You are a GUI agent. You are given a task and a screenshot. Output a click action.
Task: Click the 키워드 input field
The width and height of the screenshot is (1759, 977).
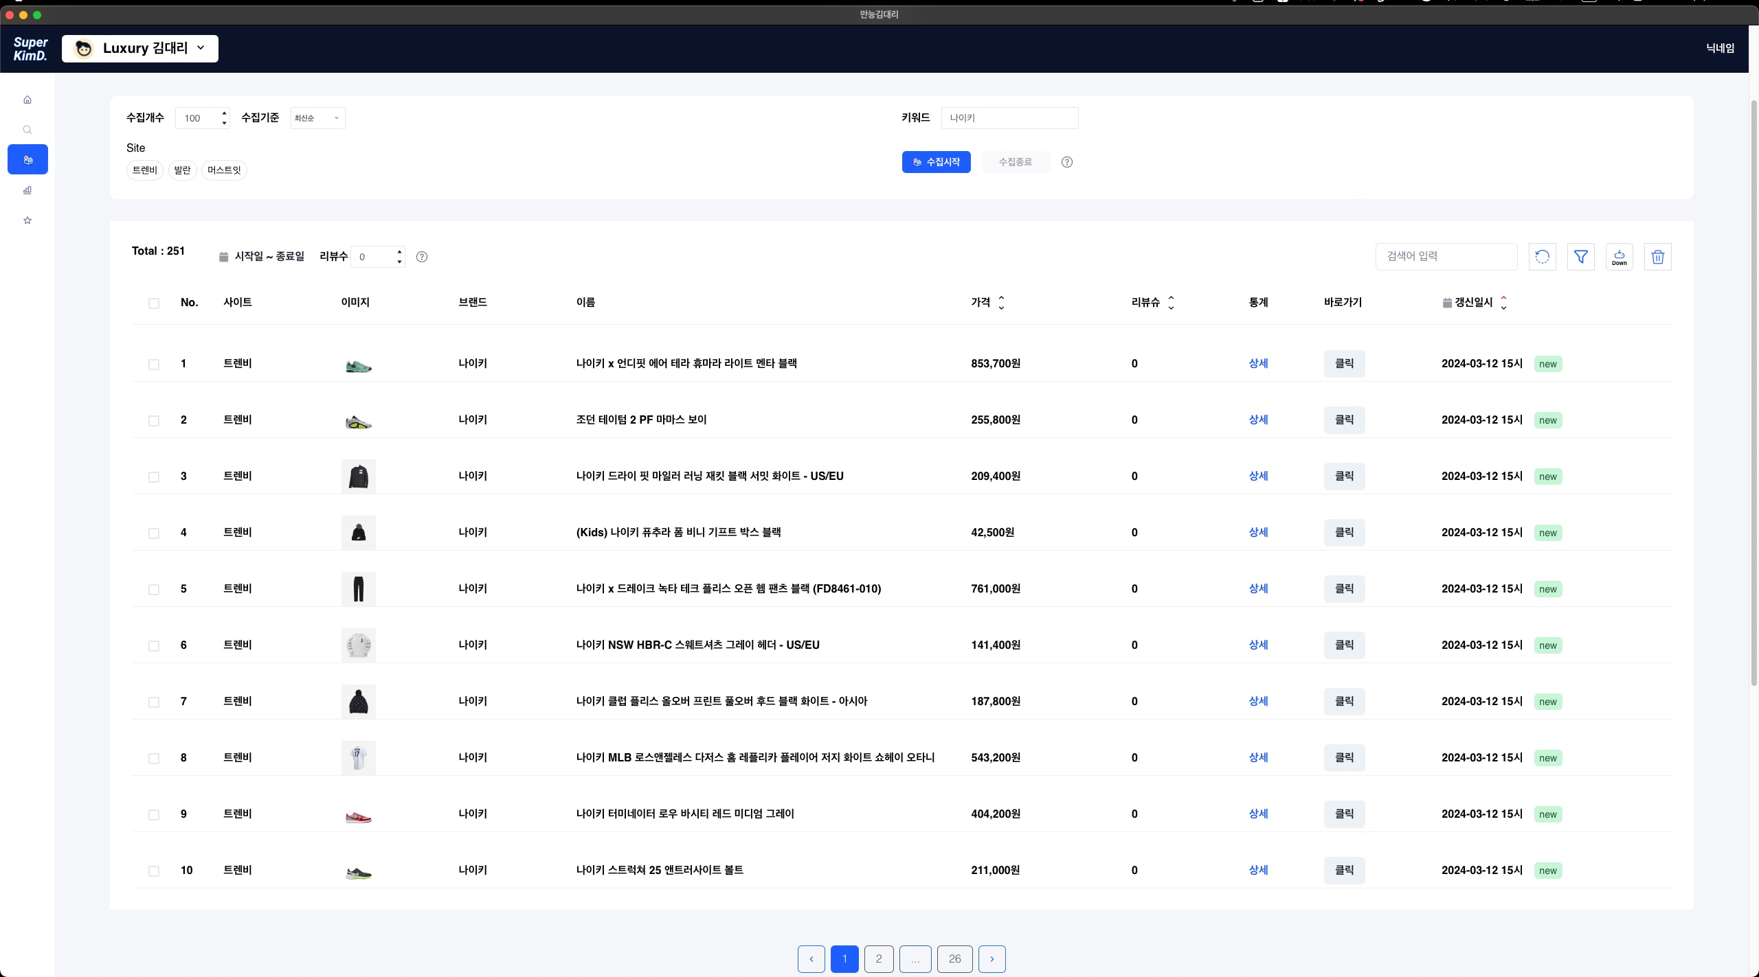coord(1009,118)
